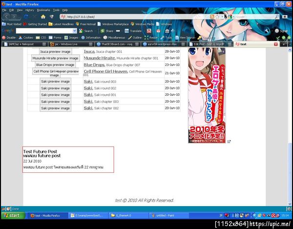The width and height of the screenshot is (293, 229).
Task: Open the Gmail envelope icon on Google toolbar
Action: pos(158,31)
